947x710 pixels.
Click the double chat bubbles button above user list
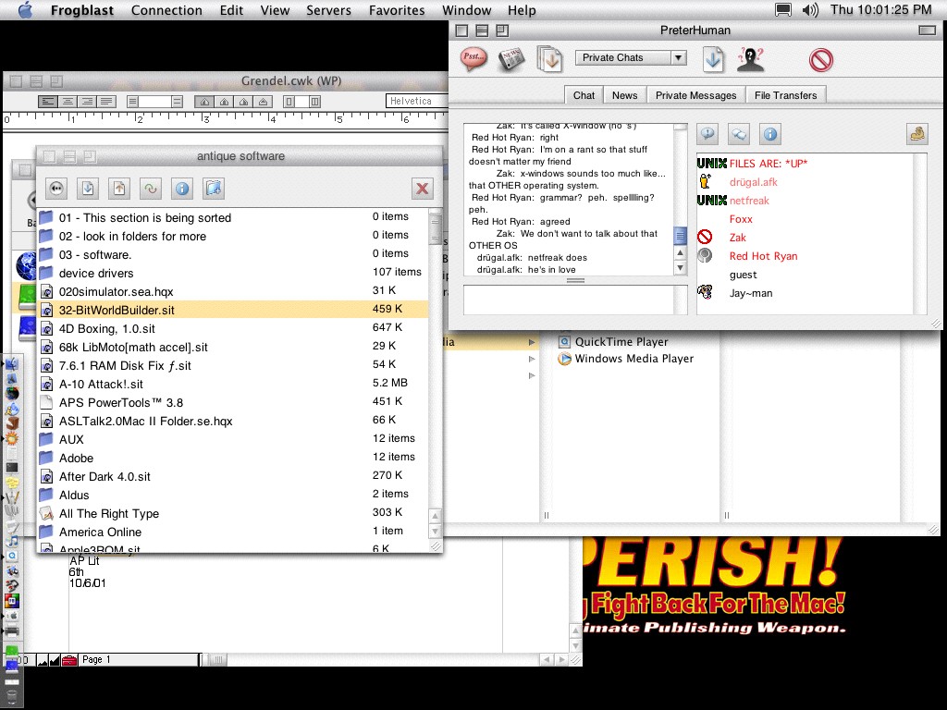pyautogui.click(x=739, y=134)
